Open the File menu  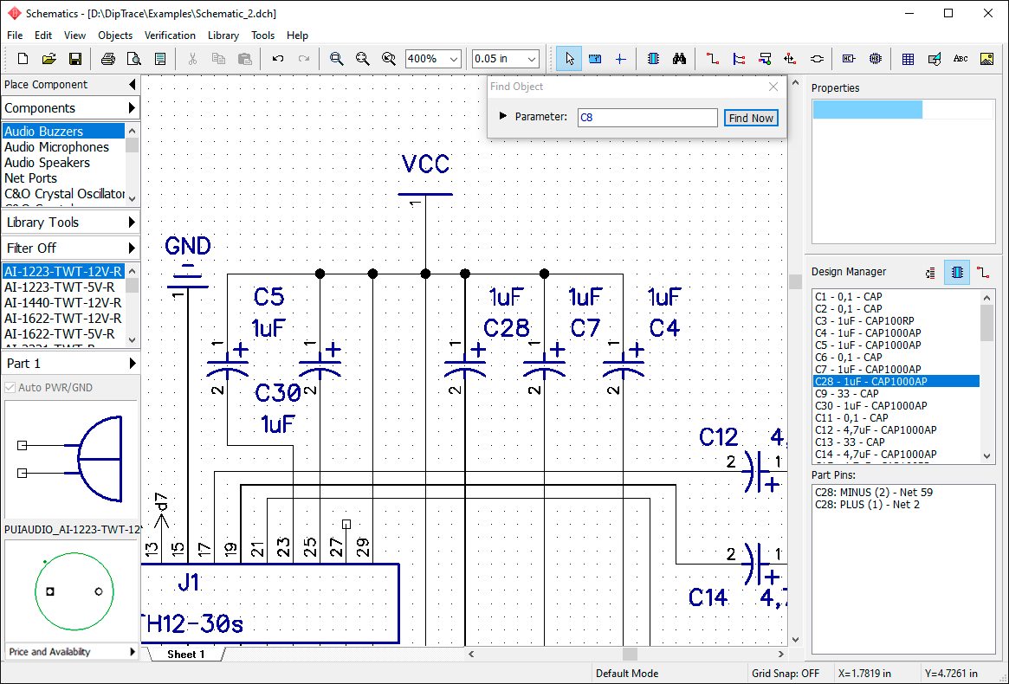tap(15, 35)
